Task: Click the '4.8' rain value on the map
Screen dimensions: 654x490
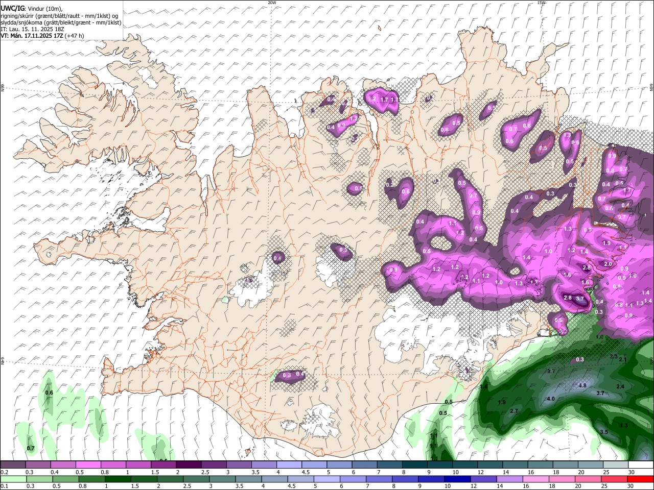Action: tap(582, 386)
